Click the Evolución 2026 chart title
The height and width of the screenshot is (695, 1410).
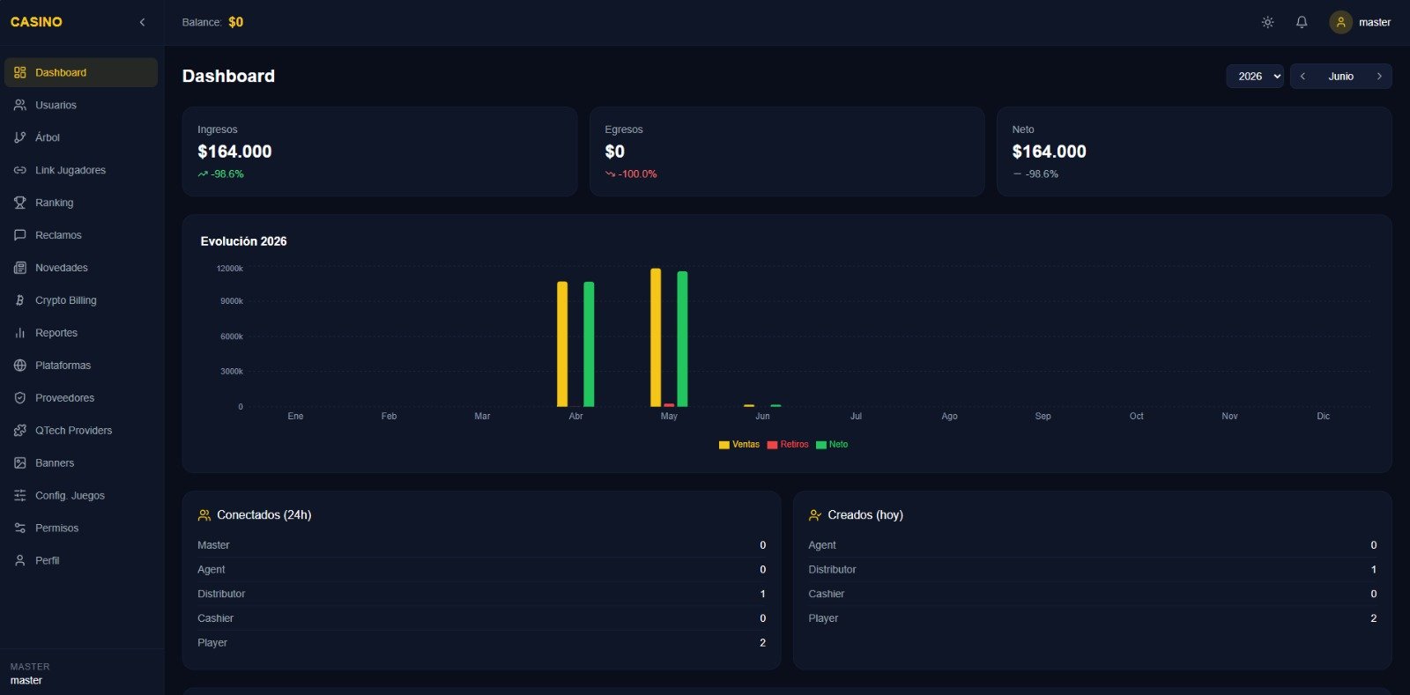243,241
